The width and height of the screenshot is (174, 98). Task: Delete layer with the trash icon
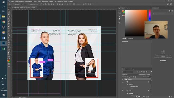[x=149, y=97]
